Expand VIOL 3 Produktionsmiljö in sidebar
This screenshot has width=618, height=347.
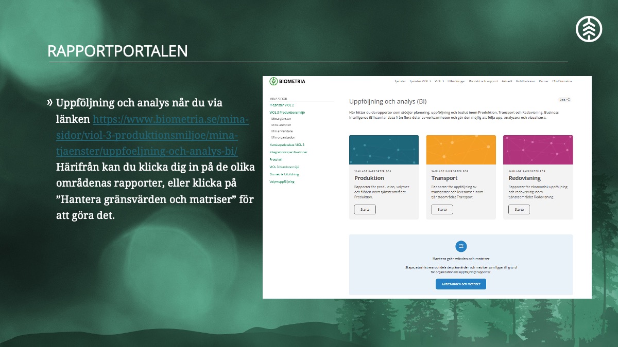(287, 112)
